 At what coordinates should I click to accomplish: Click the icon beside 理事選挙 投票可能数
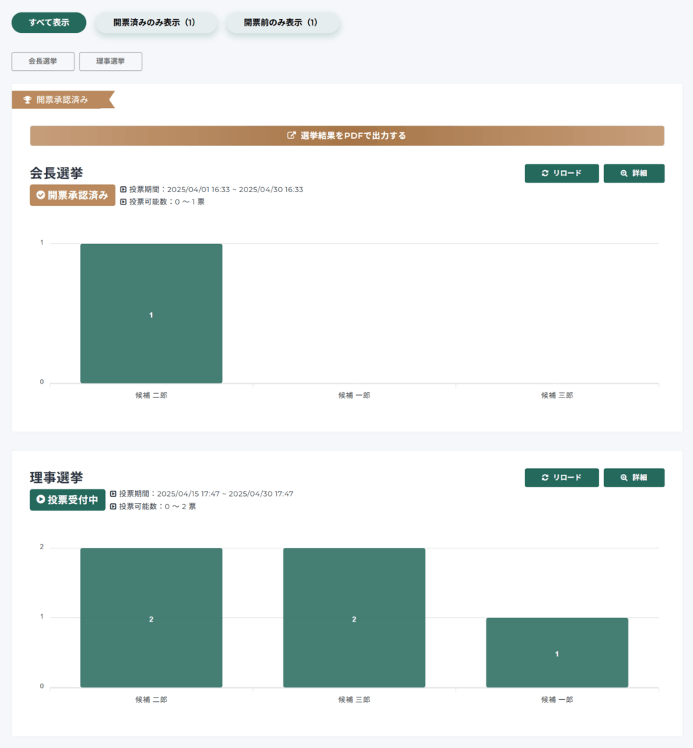[x=113, y=506]
